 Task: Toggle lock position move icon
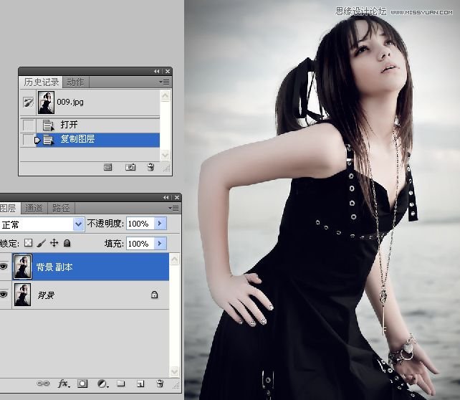click(x=54, y=243)
